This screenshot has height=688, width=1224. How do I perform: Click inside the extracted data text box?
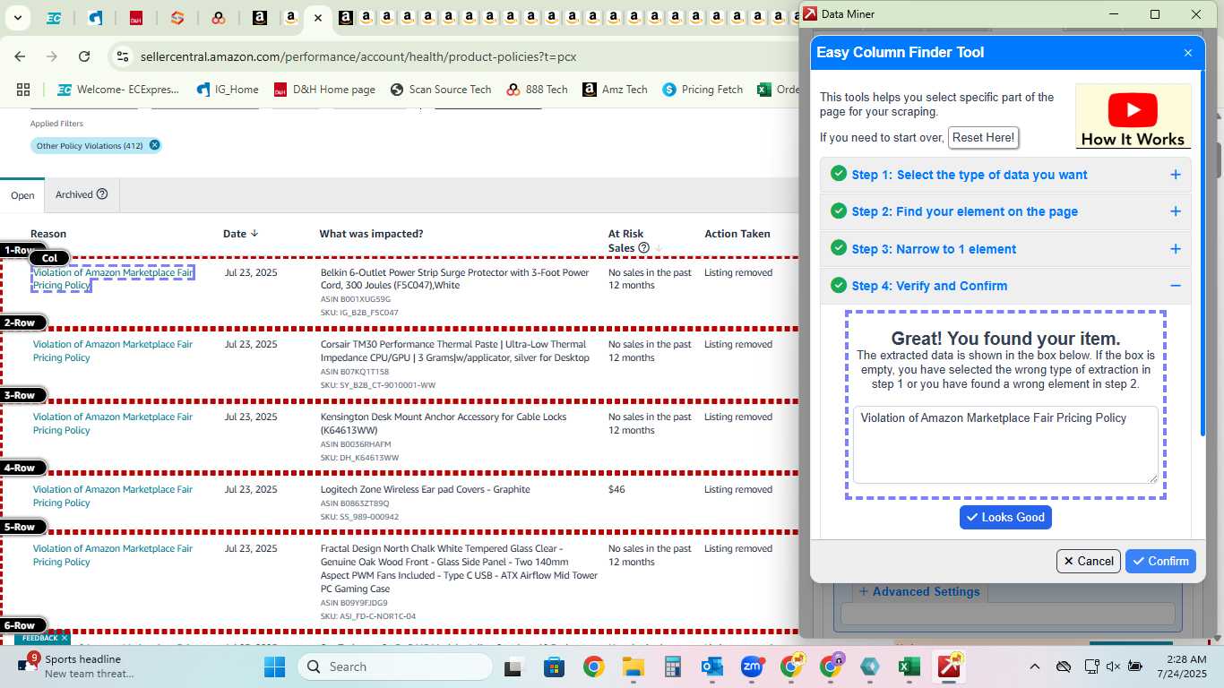tap(1005, 445)
